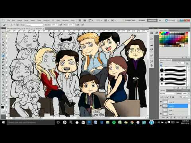
Task: Open the Arrange Documents dropdown
Action: [106, 20]
